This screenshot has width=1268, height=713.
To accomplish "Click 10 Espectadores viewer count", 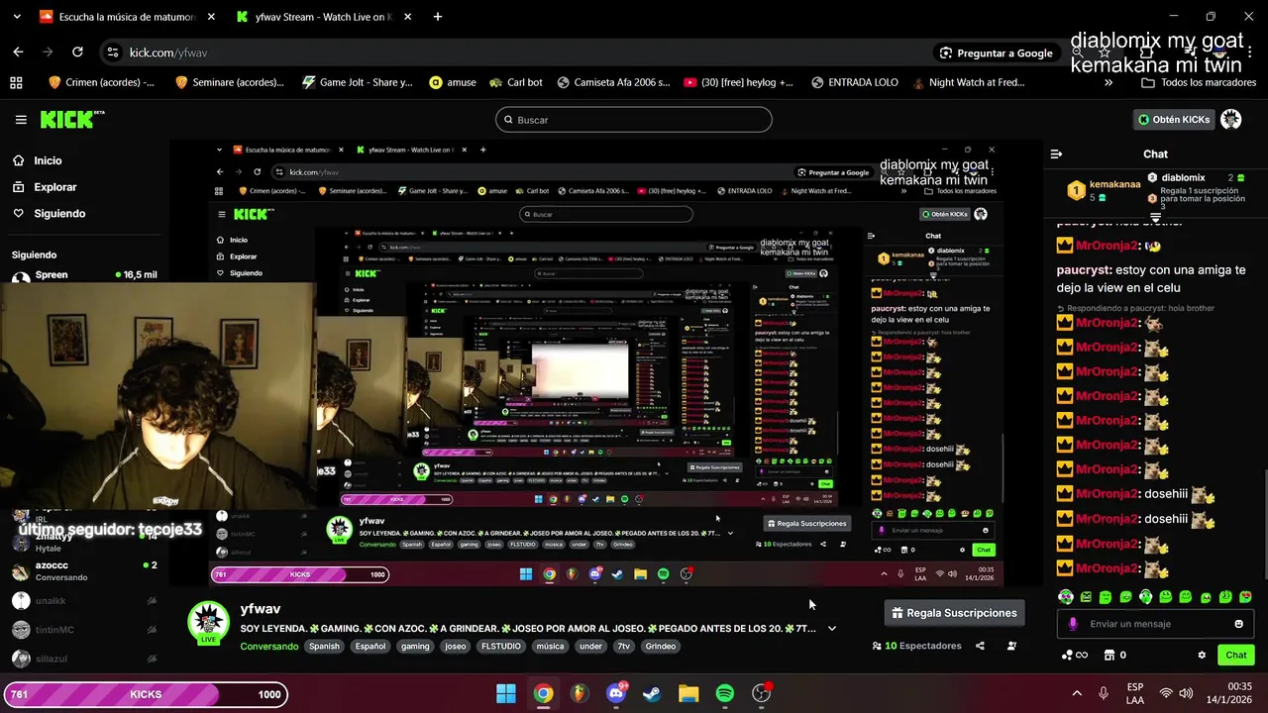I will pos(916,646).
